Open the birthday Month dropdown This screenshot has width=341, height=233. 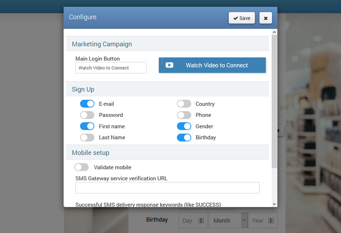228,221
